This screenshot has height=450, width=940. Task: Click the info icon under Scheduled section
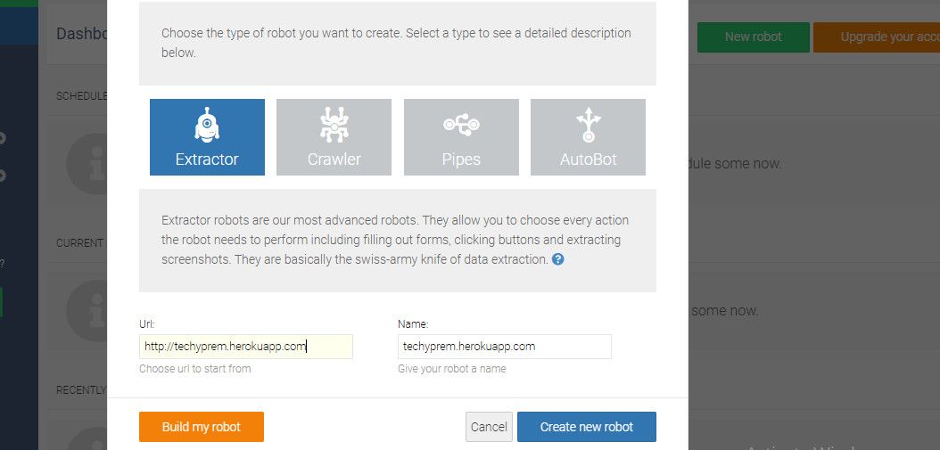[87, 165]
